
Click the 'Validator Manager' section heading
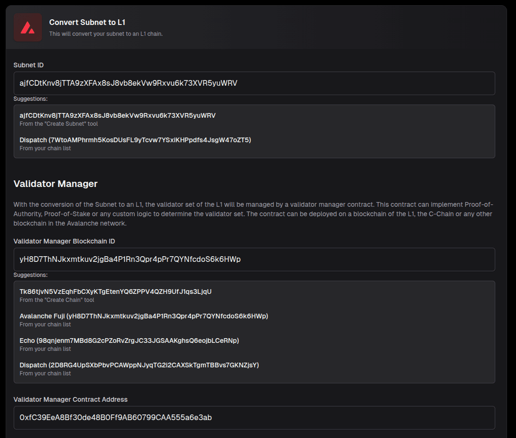(x=56, y=184)
